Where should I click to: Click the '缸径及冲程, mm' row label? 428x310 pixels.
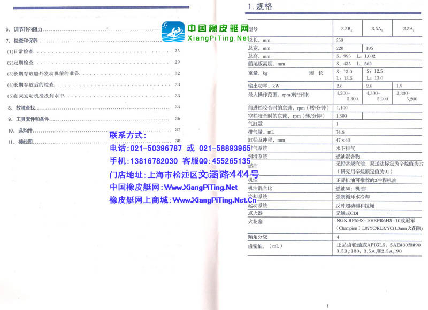point(266,140)
